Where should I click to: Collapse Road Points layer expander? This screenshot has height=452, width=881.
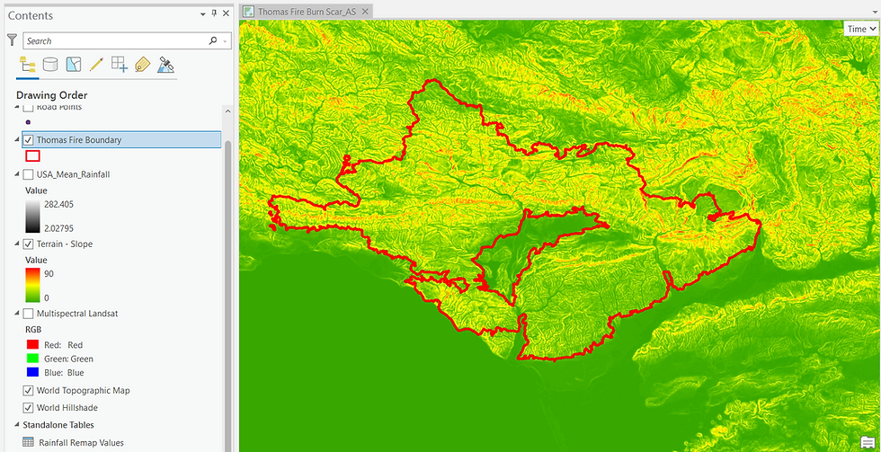click(17, 107)
